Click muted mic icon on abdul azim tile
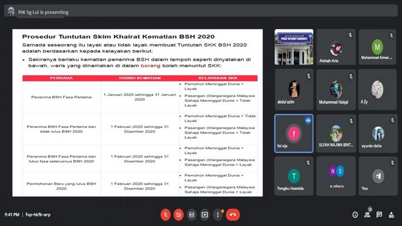The height and width of the screenshot is (226, 402). click(x=308, y=76)
